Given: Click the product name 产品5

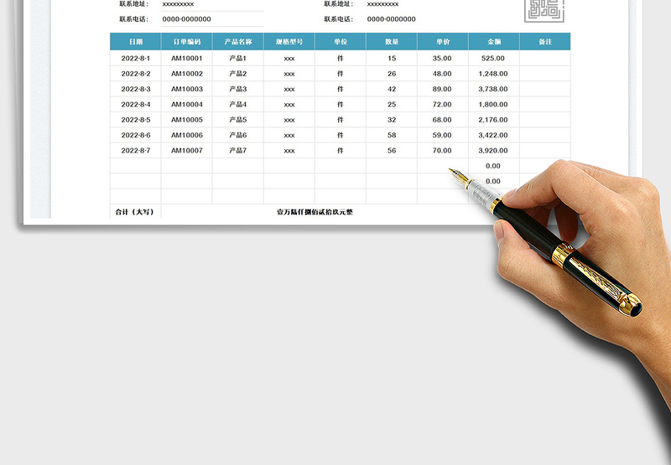Looking at the screenshot, I should pos(238,120).
